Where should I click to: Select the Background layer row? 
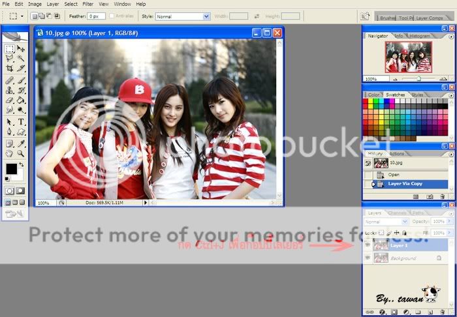point(405,258)
